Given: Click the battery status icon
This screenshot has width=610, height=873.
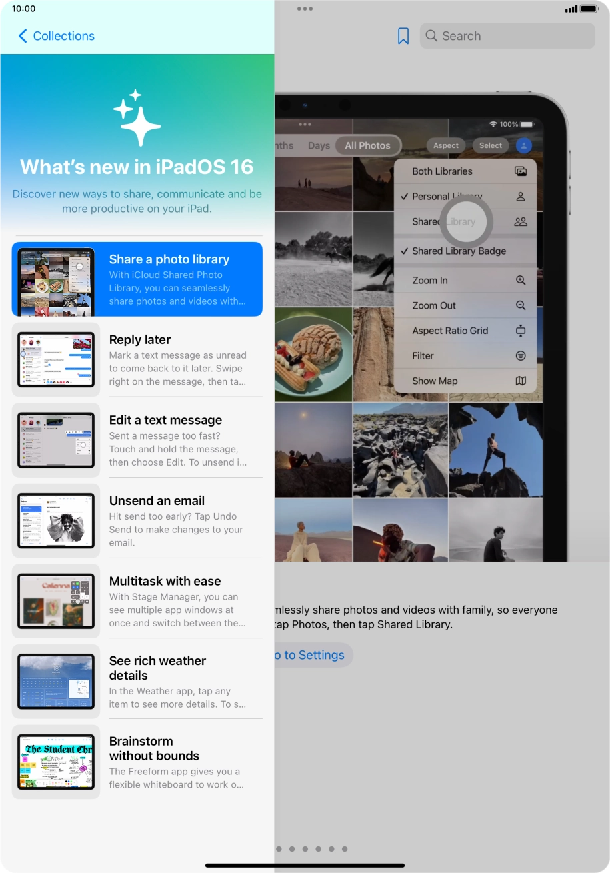Looking at the screenshot, I should pos(589,9).
